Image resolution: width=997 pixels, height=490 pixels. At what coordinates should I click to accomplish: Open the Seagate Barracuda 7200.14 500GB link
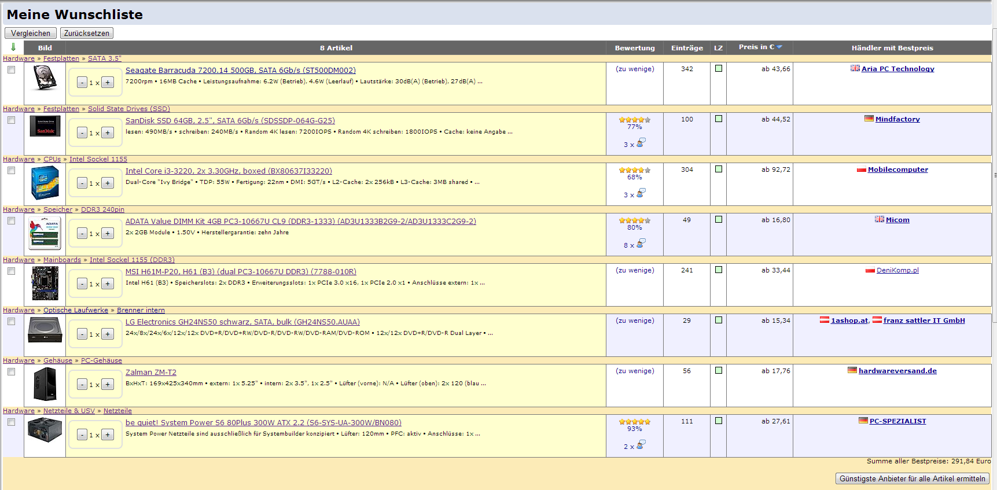241,71
